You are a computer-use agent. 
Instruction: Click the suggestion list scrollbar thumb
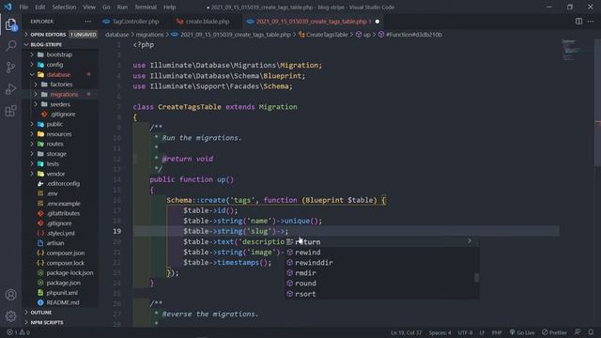477,278
